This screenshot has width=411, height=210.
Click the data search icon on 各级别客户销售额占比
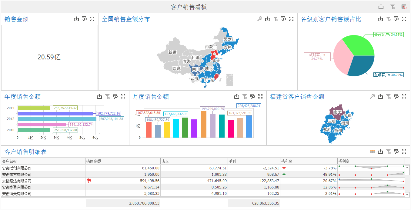point(396,19)
